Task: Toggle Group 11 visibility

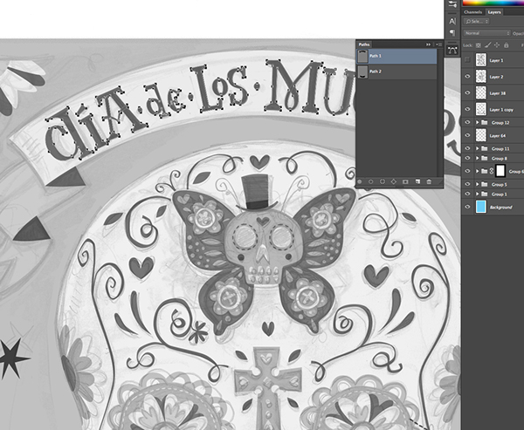Action: pos(467,148)
